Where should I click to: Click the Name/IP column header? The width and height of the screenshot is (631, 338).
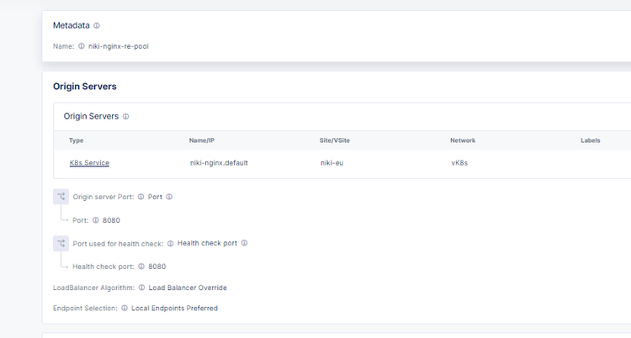(x=204, y=140)
